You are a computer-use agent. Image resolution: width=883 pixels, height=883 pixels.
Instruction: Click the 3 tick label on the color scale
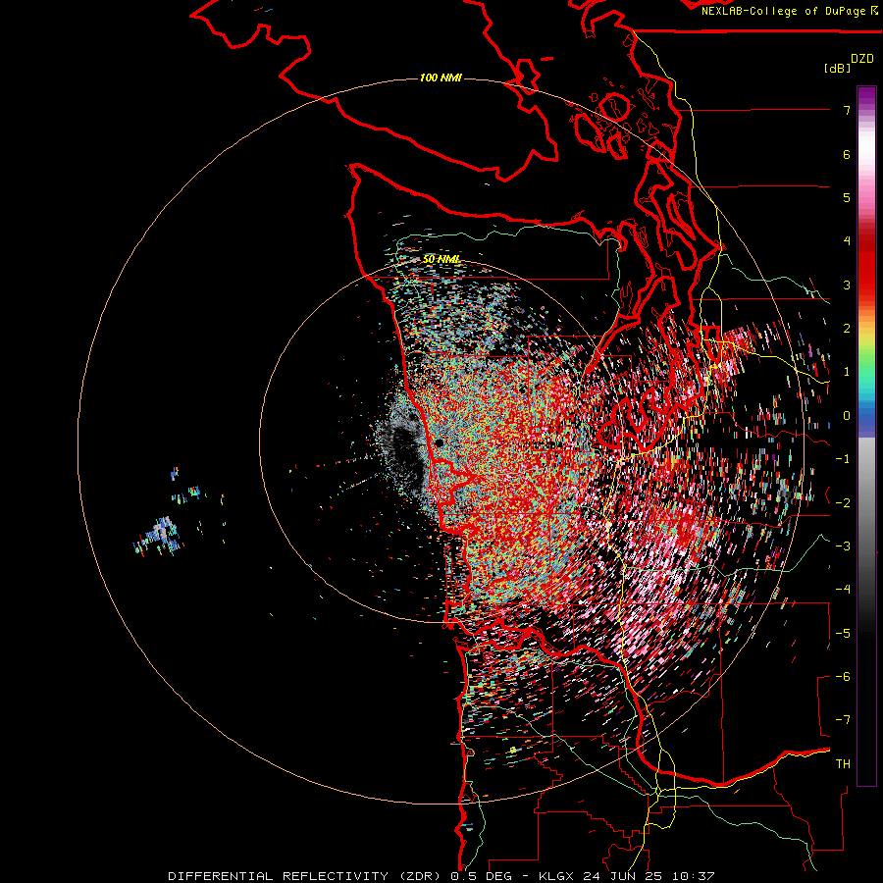click(847, 285)
